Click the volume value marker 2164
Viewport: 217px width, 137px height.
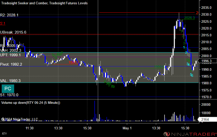point(207,119)
